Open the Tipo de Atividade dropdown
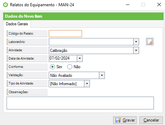165x125 pixels. click(87, 83)
